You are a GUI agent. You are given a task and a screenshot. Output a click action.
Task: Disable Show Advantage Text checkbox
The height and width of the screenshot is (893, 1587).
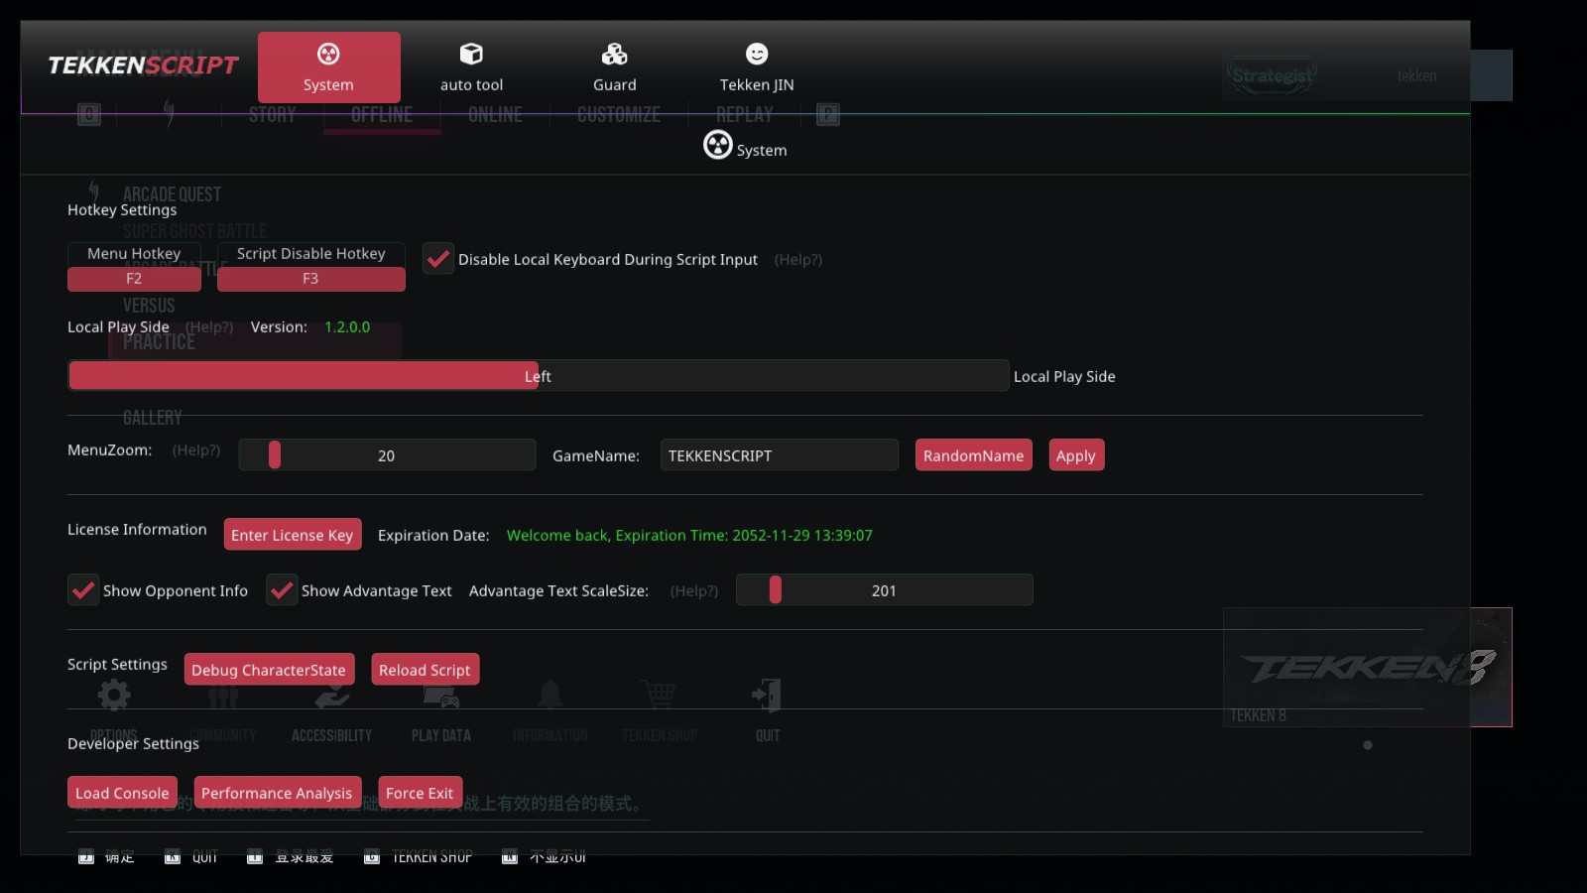[x=282, y=590]
